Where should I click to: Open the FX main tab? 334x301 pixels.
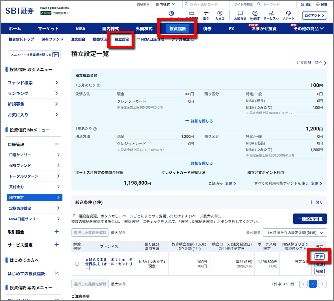tap(231, 29)
